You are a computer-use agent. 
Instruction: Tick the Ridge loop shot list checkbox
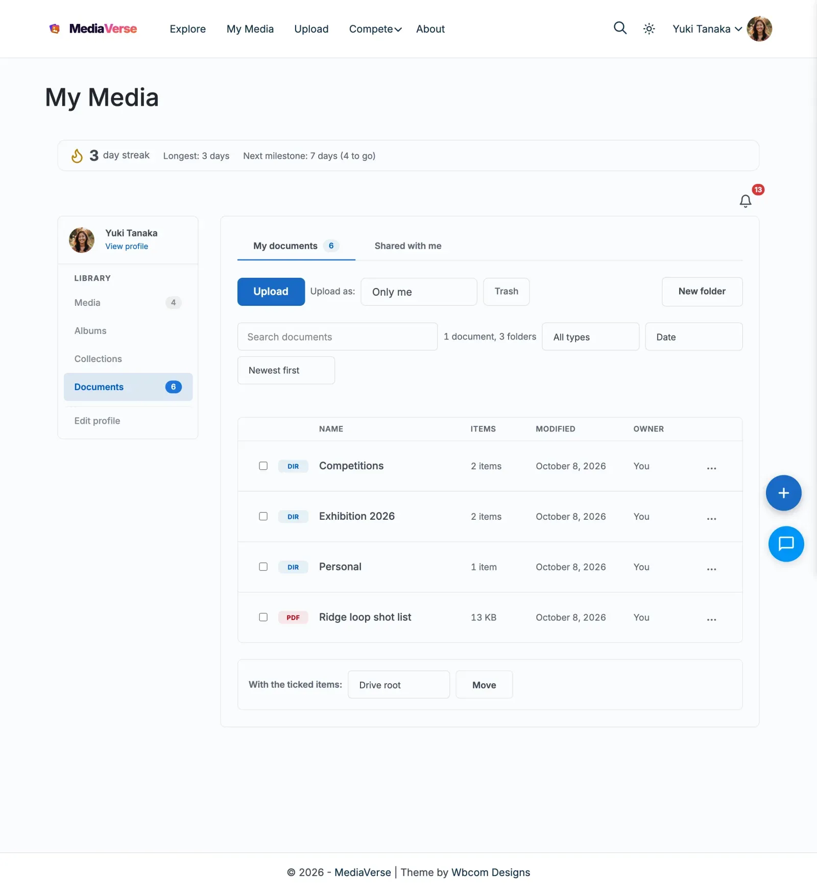(x=263, y=617)
